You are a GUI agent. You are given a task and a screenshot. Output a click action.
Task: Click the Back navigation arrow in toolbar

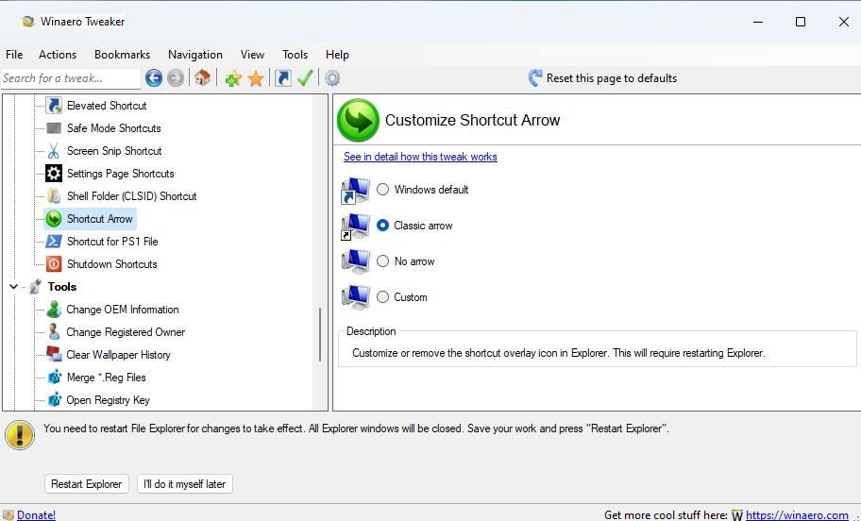153,78
